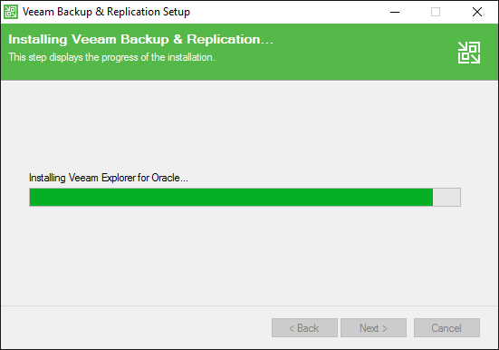The image size is (499, 350).
Task: Click the word 'Replication' in the green heading
Action: point(224,39)
